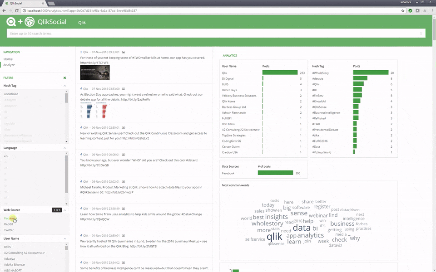Screen dimensions: 436x272
Task: Select A2 Consulting user name filter
Action: 24,253
